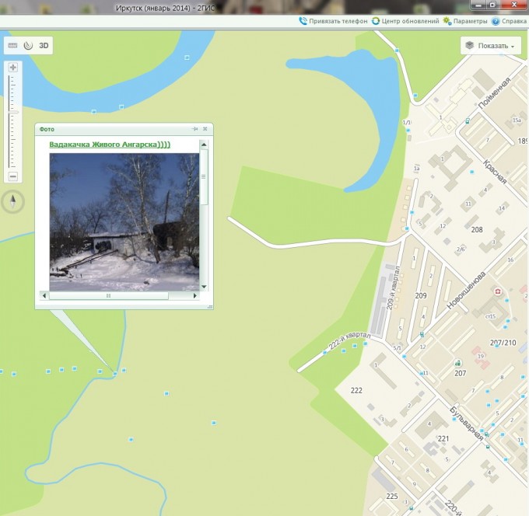Screen dimensions: 529x516
Task: Click the snowy building photo
Action: pos(124,221)
